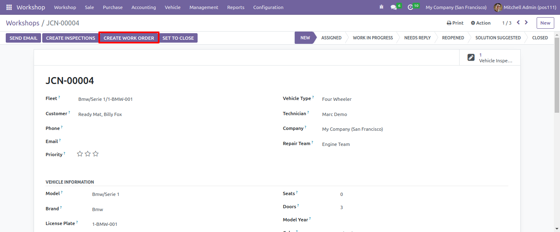Go to next record arrow
Screen dimensions: 560x232
coord(526,23)
